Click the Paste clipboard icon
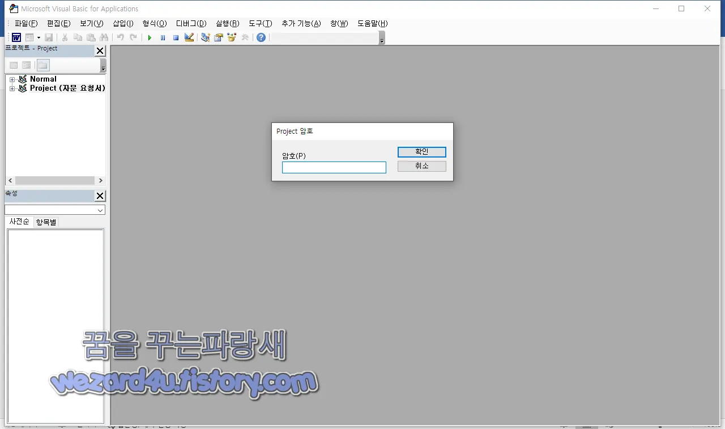725x429 pixels. [91, 37]
